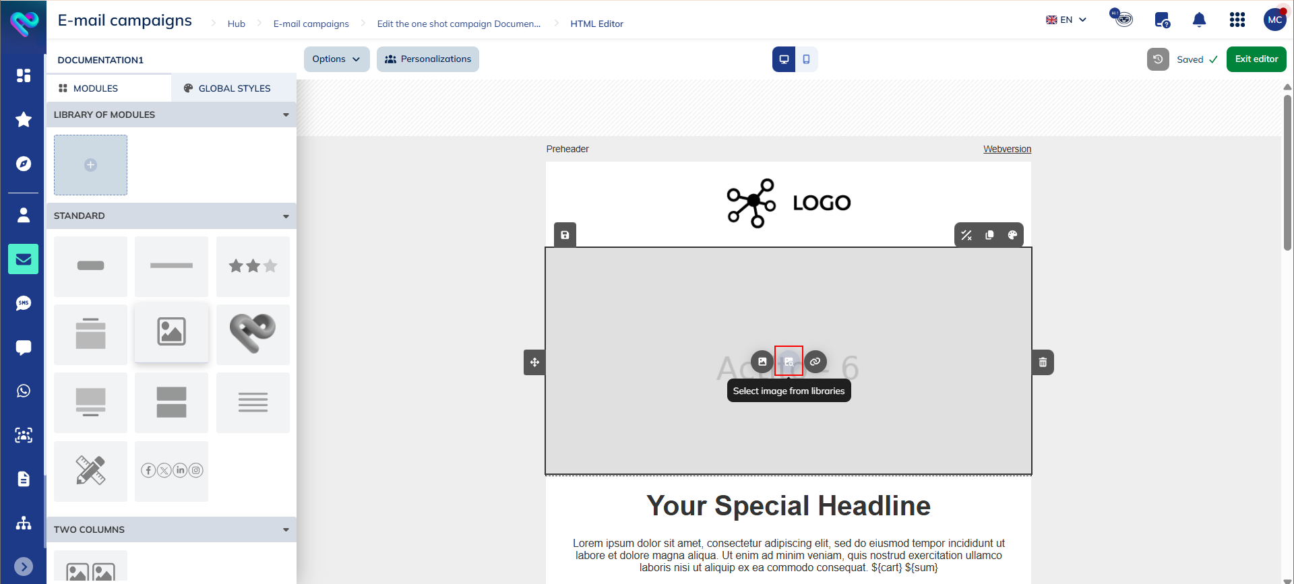This screenshot has height=584, width=1294.
Task: Click the image link chain icon
Action: [x=815, y=362]
